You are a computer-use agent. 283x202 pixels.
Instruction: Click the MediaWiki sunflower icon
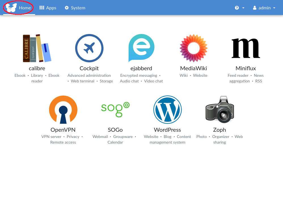[x=193, y=48]
